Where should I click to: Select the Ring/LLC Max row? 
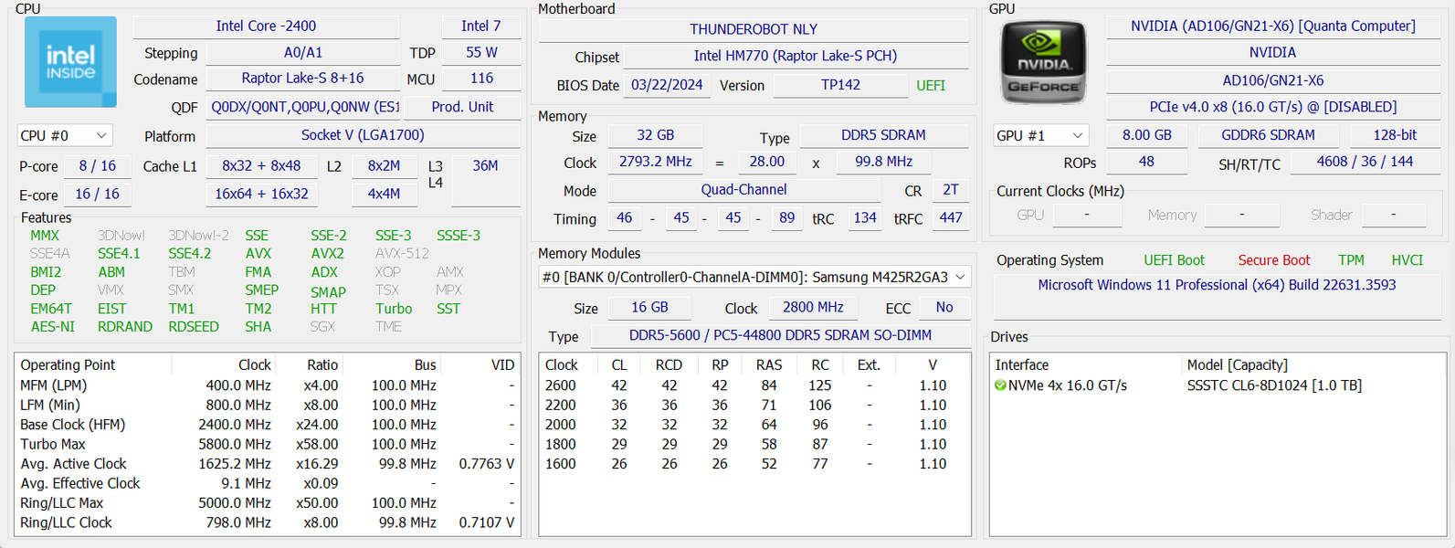(x=267, y=503)
